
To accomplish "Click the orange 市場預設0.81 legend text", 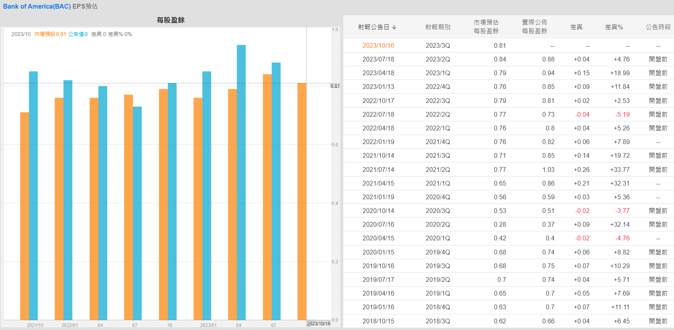I will 50,34.
